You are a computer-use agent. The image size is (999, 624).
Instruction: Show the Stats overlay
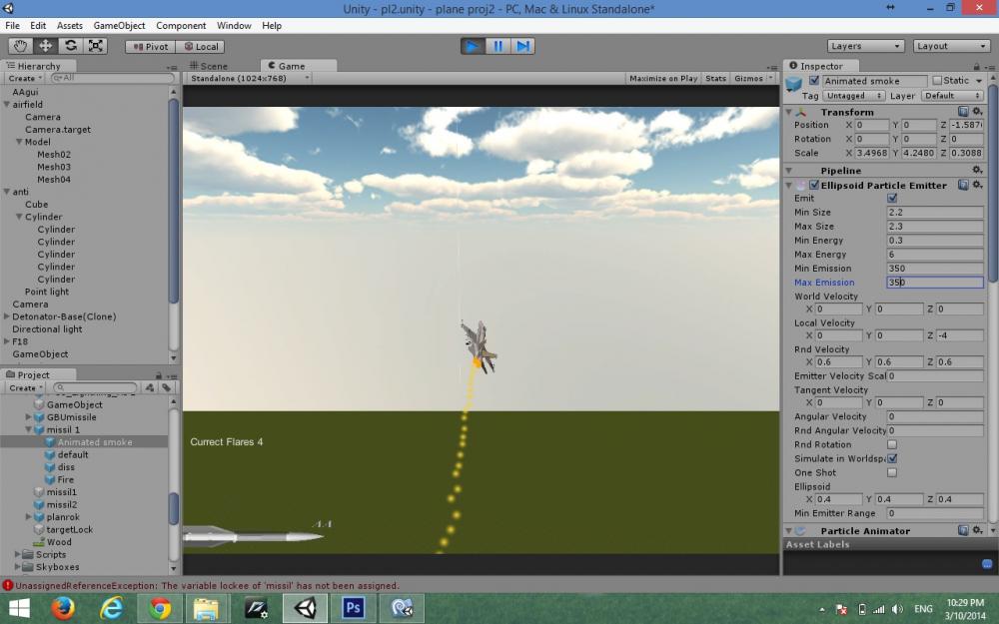tap(715, 78)
